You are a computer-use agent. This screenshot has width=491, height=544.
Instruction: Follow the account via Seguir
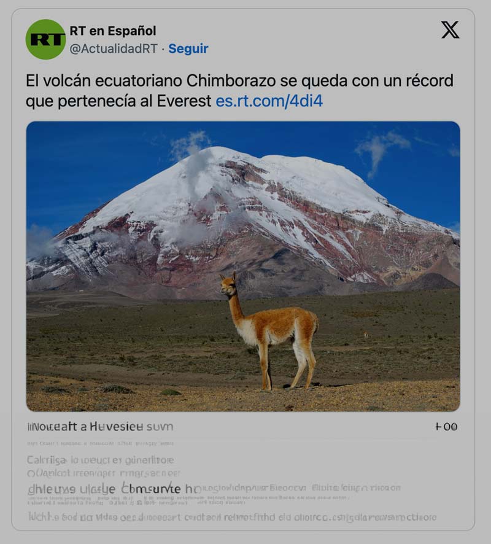click(188, 49)
